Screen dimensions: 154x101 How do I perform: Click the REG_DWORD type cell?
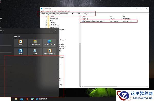114,21
